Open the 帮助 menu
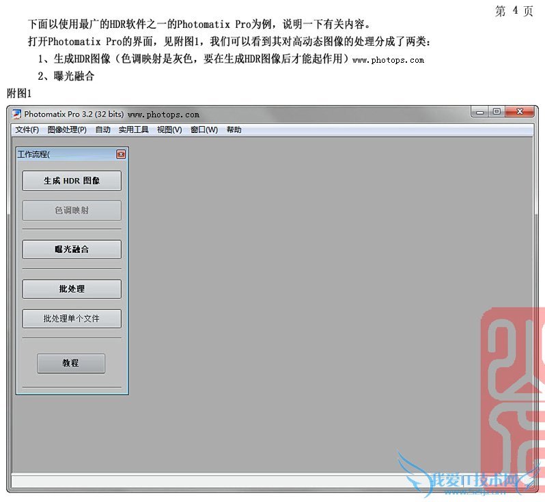 click(234, 130)
